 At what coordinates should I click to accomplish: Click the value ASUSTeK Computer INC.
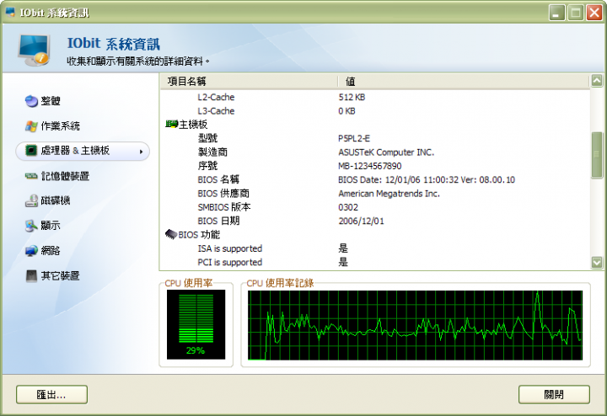(x=386, y=152)
